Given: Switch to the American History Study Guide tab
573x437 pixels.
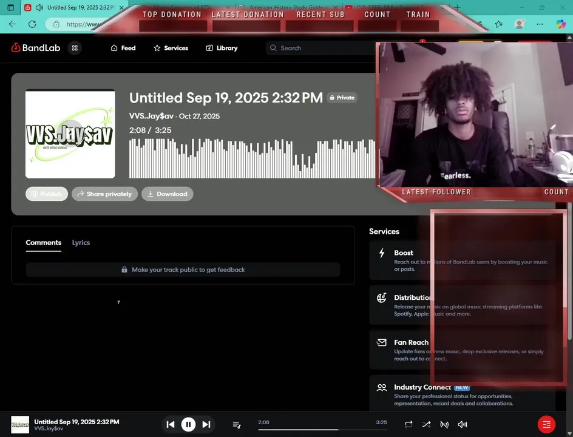Looking at the screenshot, I should [x=289, y=7].
